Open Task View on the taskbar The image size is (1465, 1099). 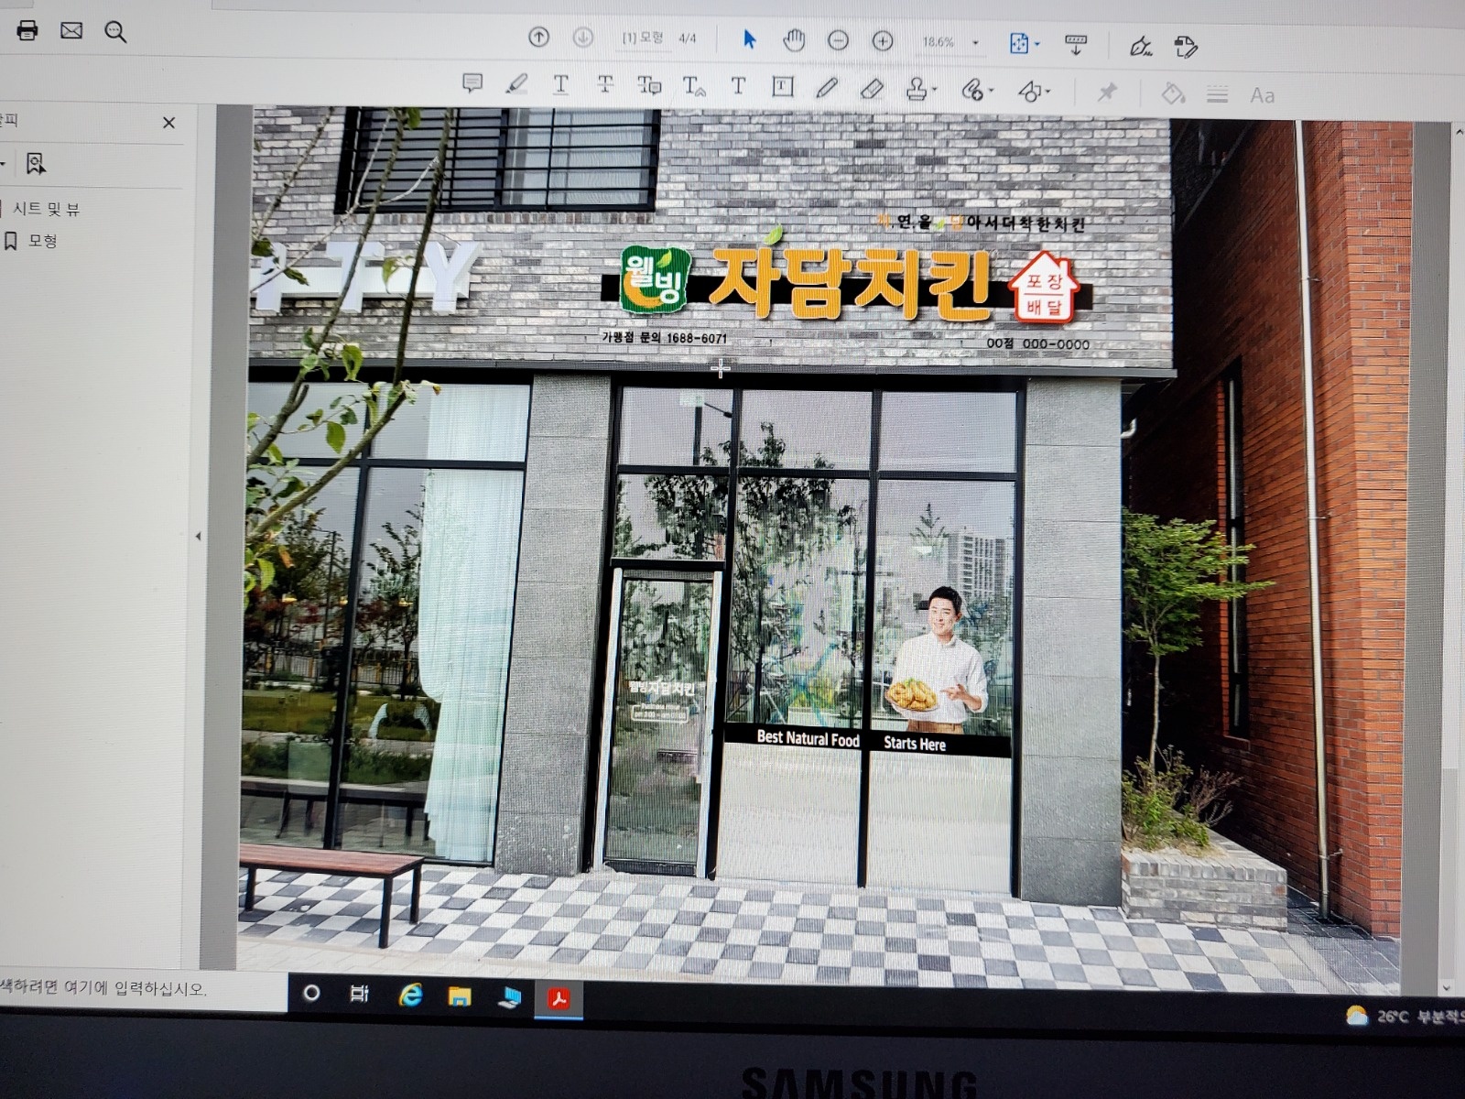pyautogui.click(x=360, y=994)
